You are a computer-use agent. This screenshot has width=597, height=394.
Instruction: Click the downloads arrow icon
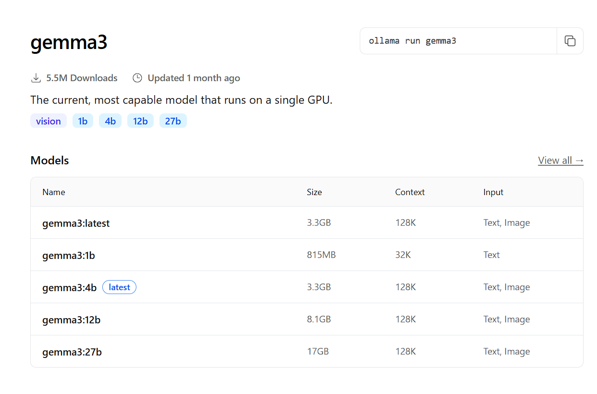click(x=36, y=78)
